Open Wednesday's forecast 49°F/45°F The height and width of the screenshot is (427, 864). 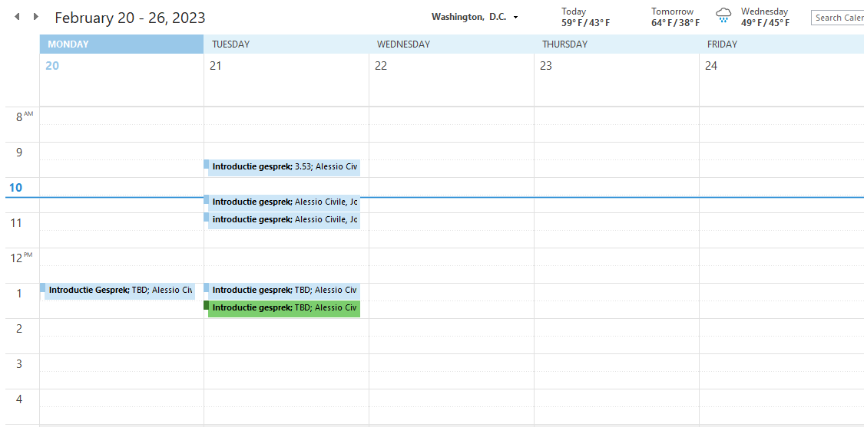(x=765, y=17)
